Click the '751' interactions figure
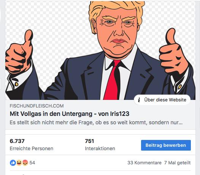This screenshot has width=200, height=175. pyautogui.click(x=89, y=141)
